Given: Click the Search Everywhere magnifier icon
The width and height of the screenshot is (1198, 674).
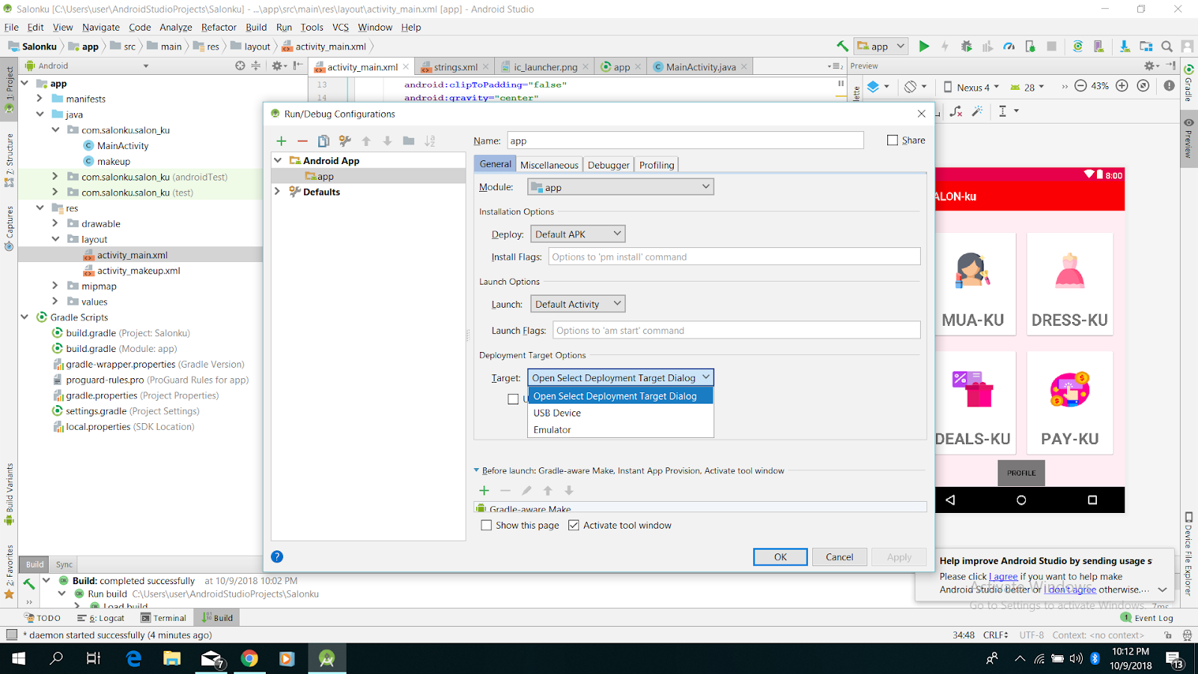Looking at the screenshot, I should (1167, 46).
